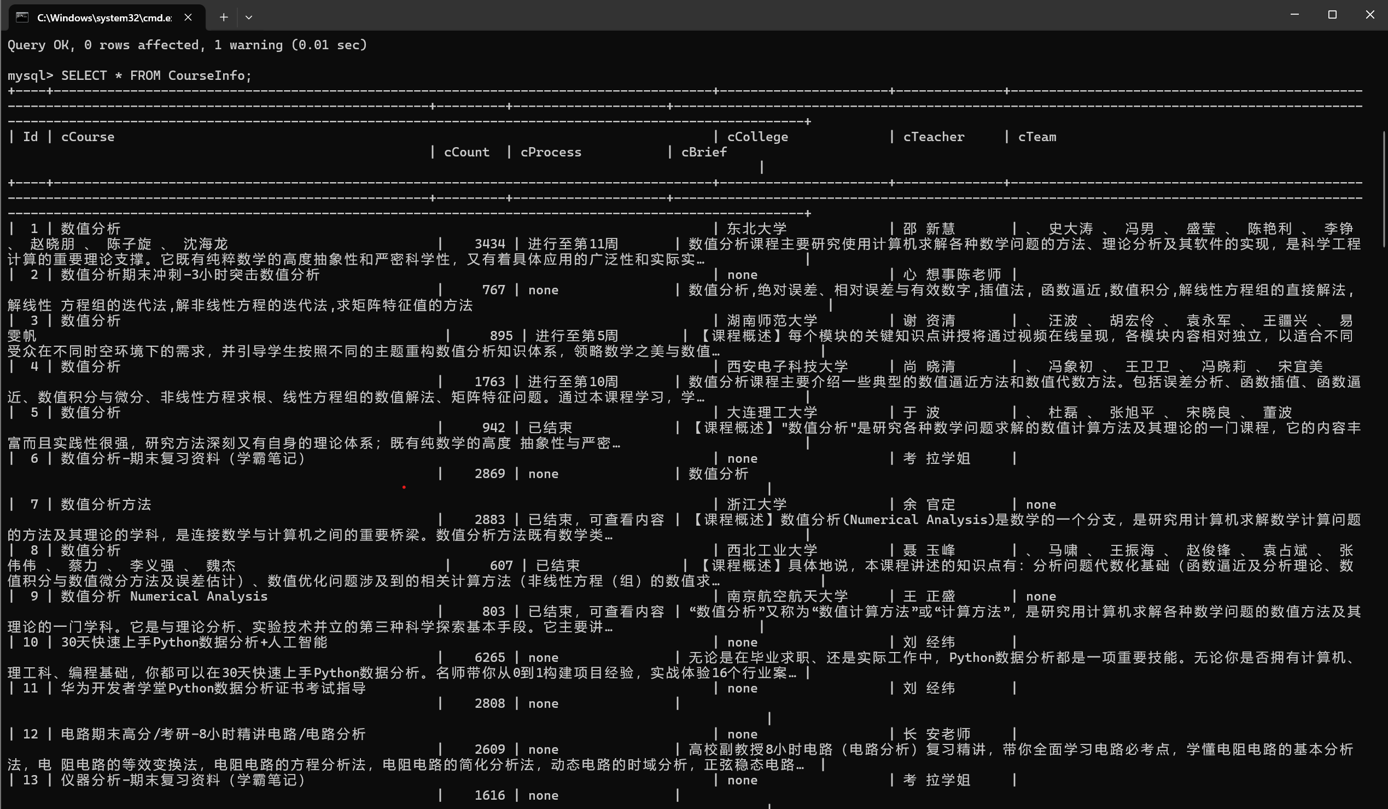This screenshot has width=1388, height=809.
Task: Click the cCount column header
Action: [x=466, y=152]
